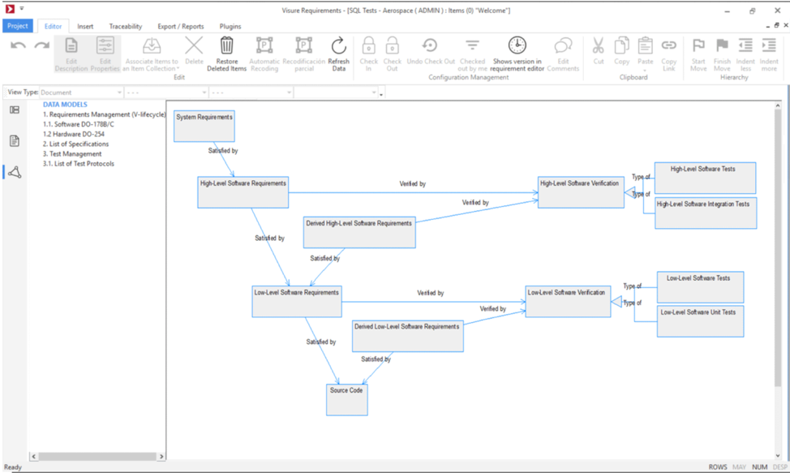Select Low-Level Software Verification box
Viewport: 790px width, 473px height.
pyautogui.click(x=568, y=301)
